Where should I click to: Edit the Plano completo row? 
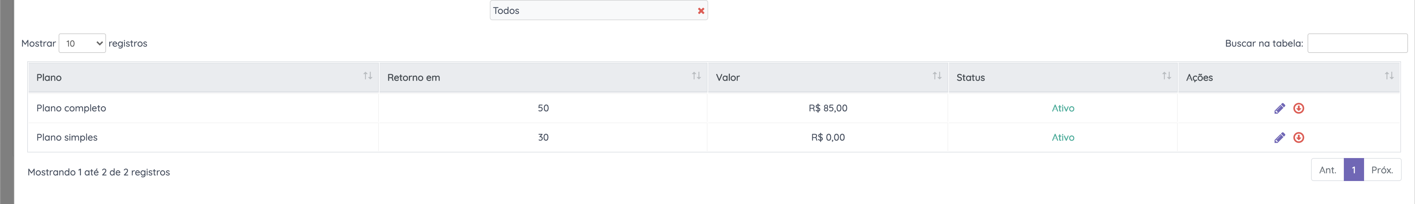point(1279,109)
